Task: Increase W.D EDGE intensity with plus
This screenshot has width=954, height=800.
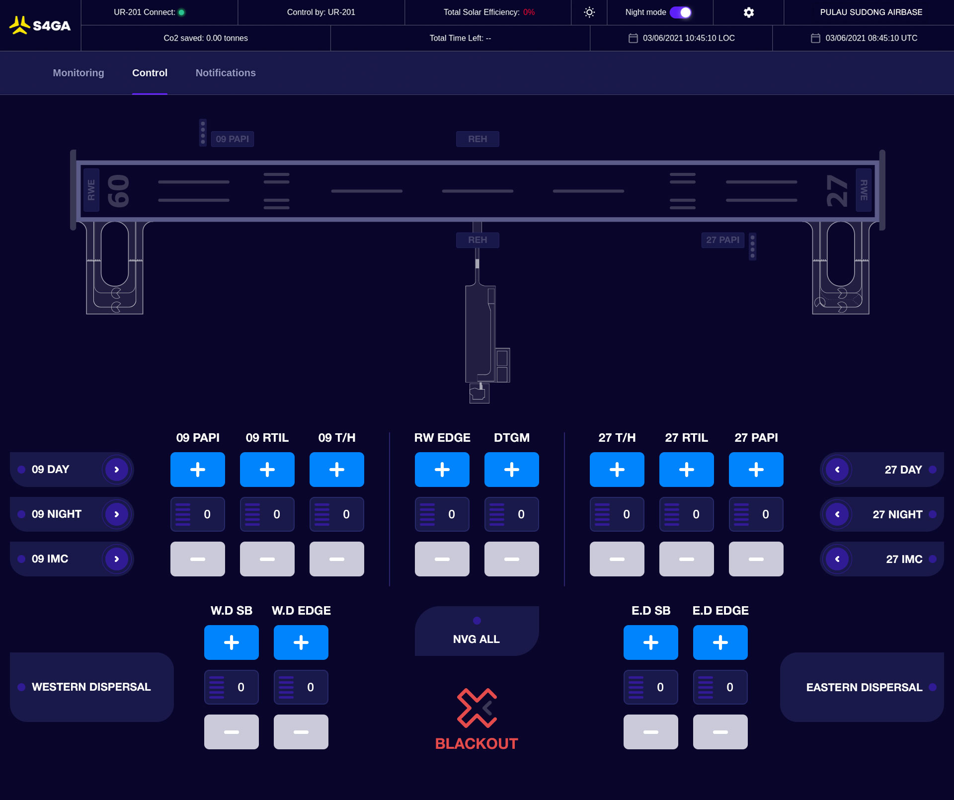Action: tap(301, 642)
